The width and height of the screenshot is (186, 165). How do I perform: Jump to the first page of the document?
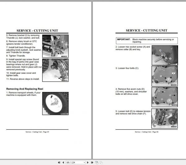click(59, 163)
